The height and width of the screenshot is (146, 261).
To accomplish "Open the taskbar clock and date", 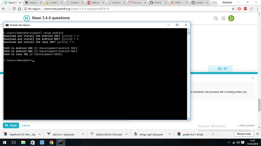I will pyautogui.click(x=252, y=142).
